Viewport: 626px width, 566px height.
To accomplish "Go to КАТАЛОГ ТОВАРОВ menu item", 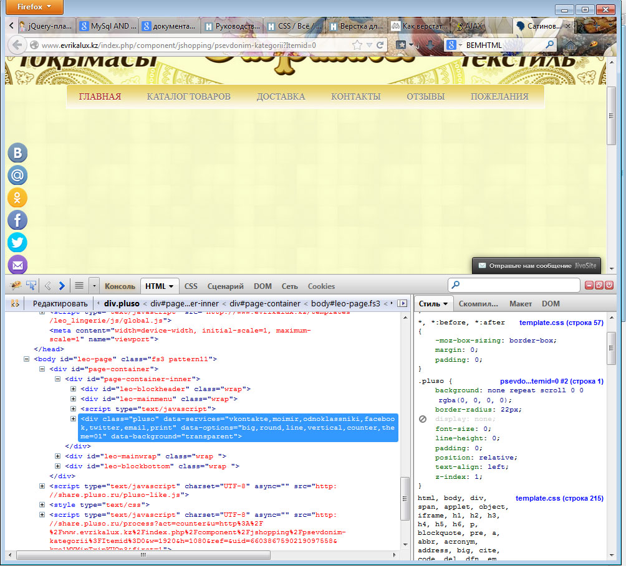I will tap(188, 97).
